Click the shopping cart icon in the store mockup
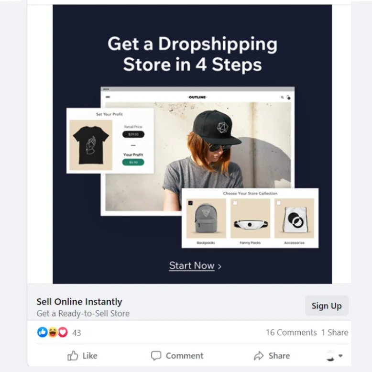Image resolution: width=372 pixels, height=372 pixels. click(x=288, y=97)
